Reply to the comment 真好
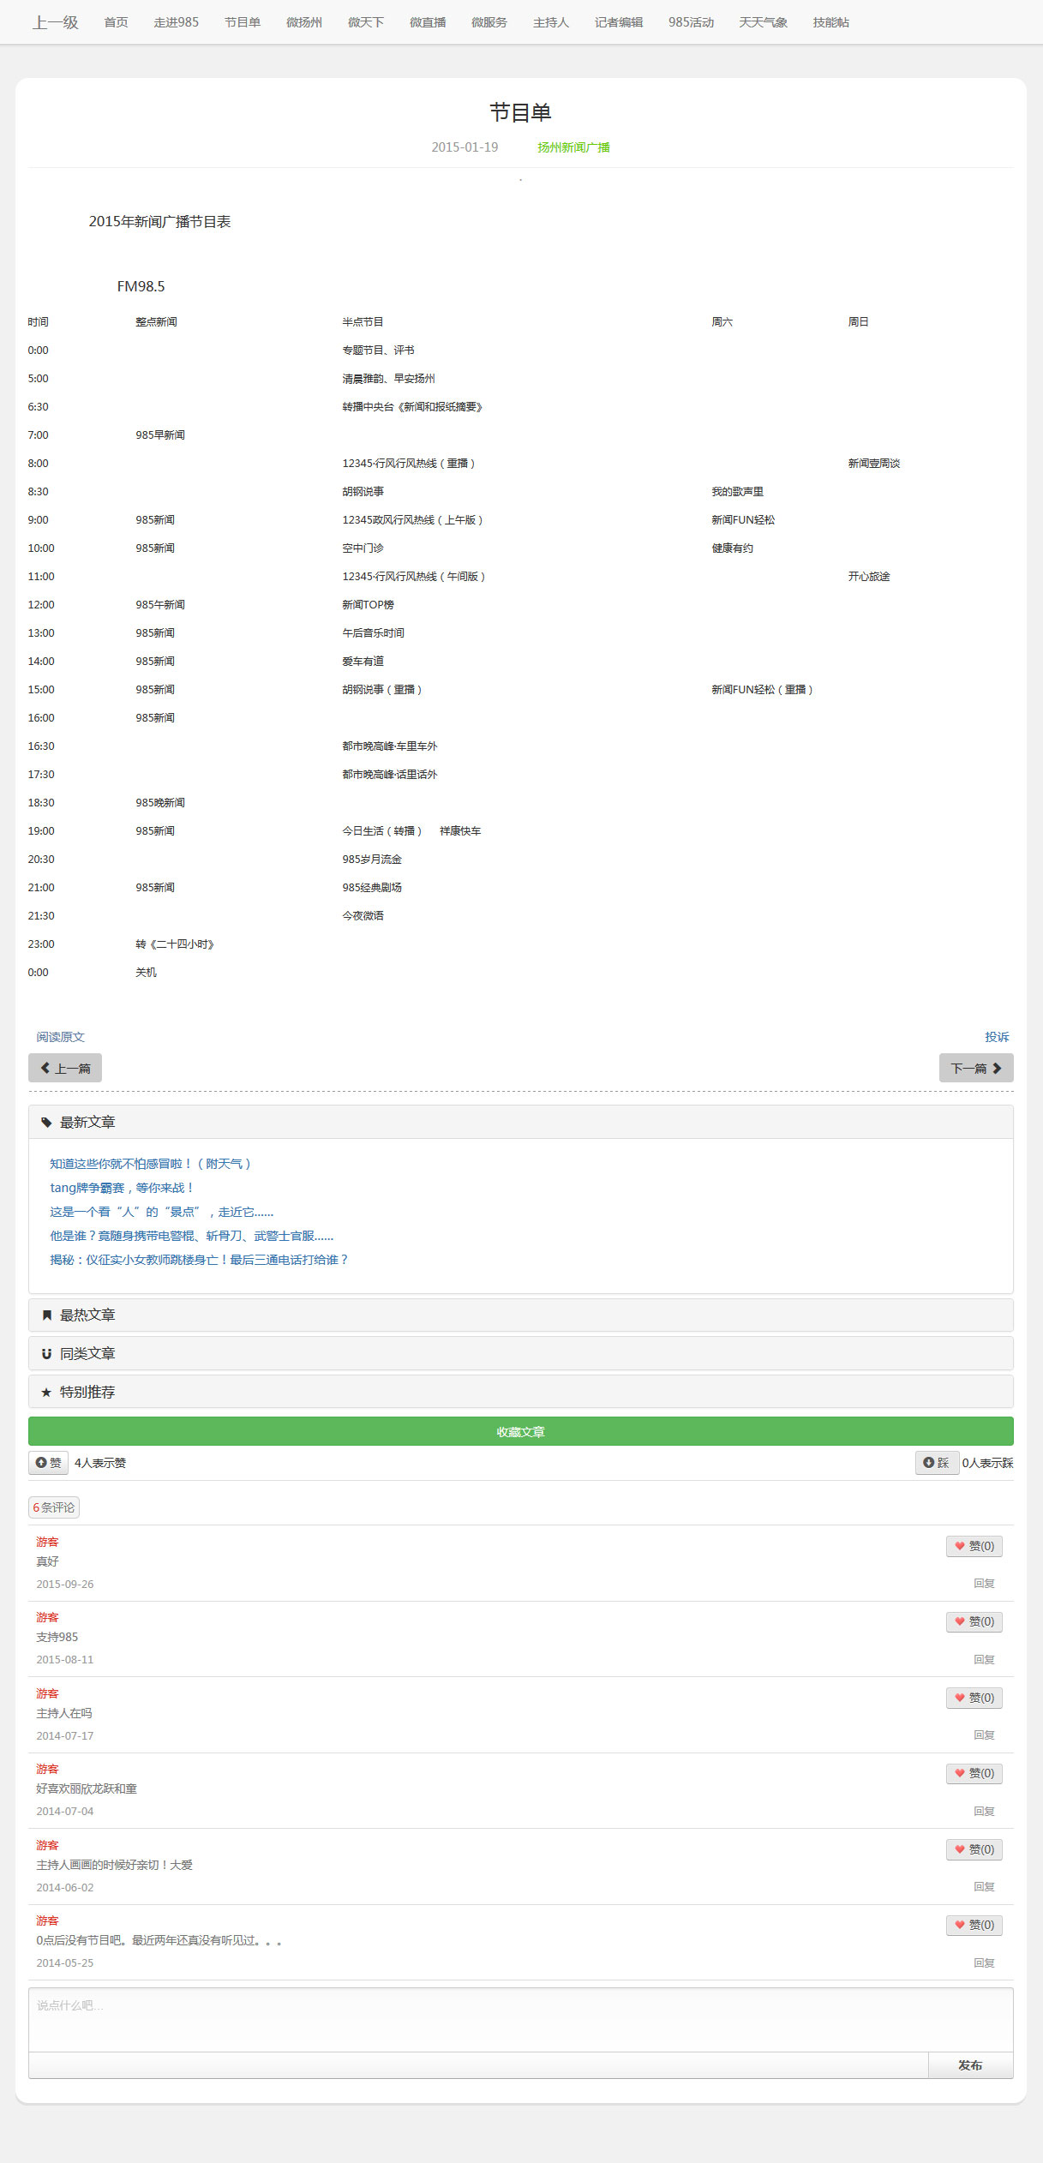This screenshot has height=2163, width=1043. 984,1584
